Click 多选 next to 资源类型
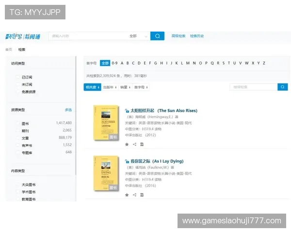This screenshot has width=291, height=233. tap(68, 110)
